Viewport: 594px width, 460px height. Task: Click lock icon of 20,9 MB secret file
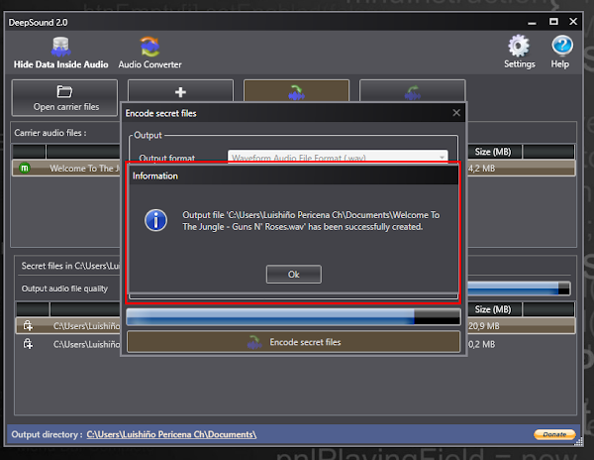pyautogui.click(x=28, y=326)
